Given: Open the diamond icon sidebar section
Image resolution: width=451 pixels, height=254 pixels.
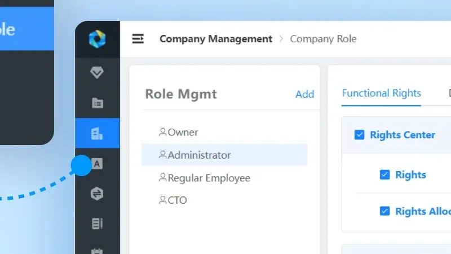Looking at the screenshot, I should click(x=97, y=72).
